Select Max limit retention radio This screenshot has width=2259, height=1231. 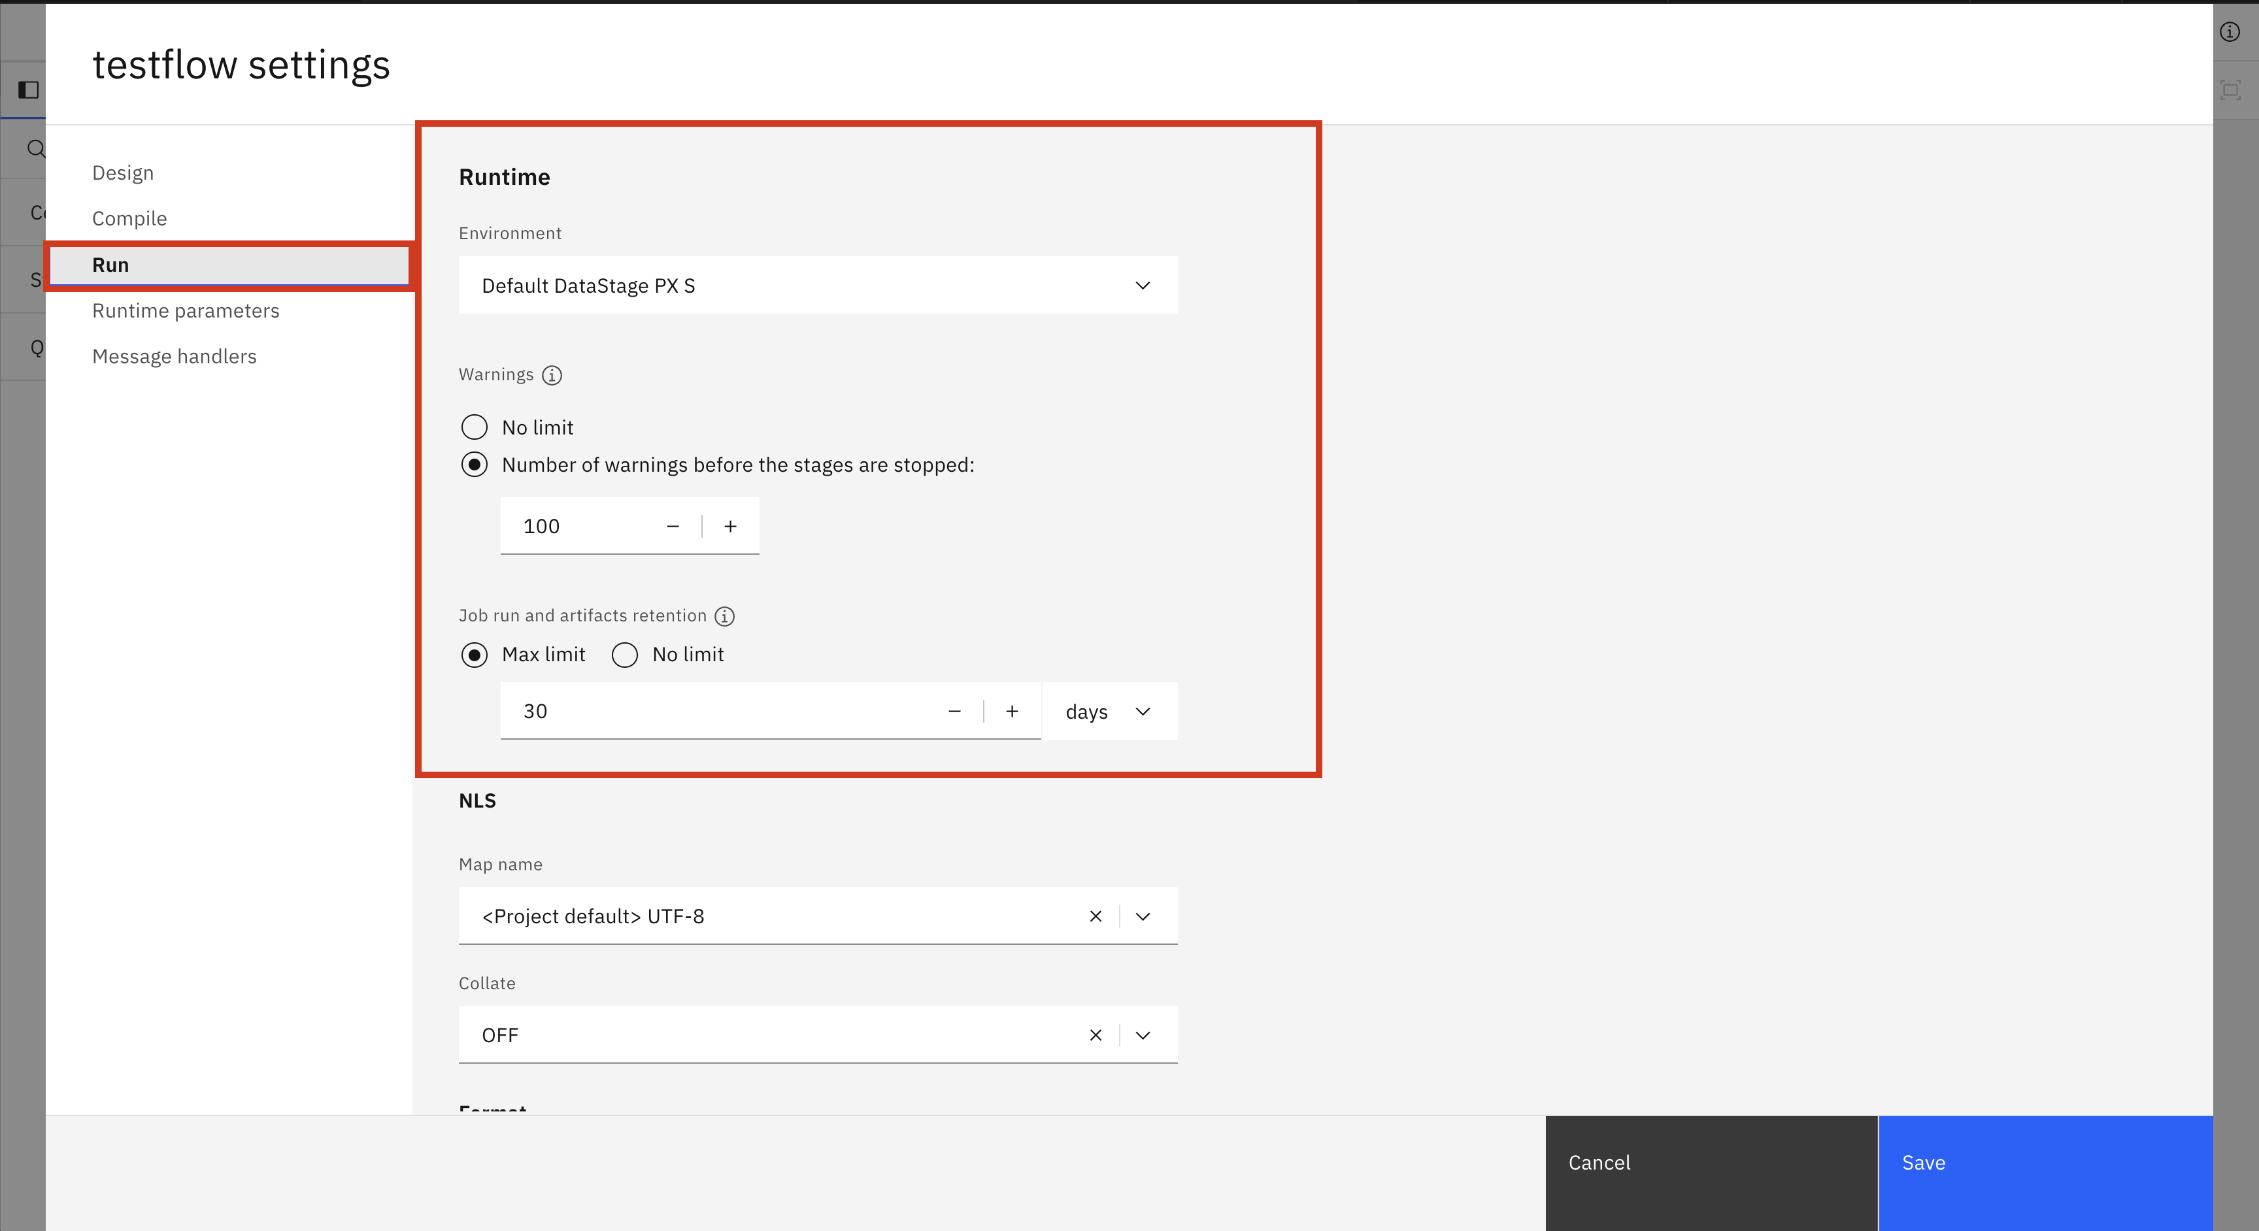pos(475,655)
